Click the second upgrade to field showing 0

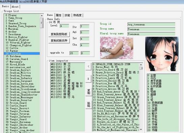click(x=85, y=53)
